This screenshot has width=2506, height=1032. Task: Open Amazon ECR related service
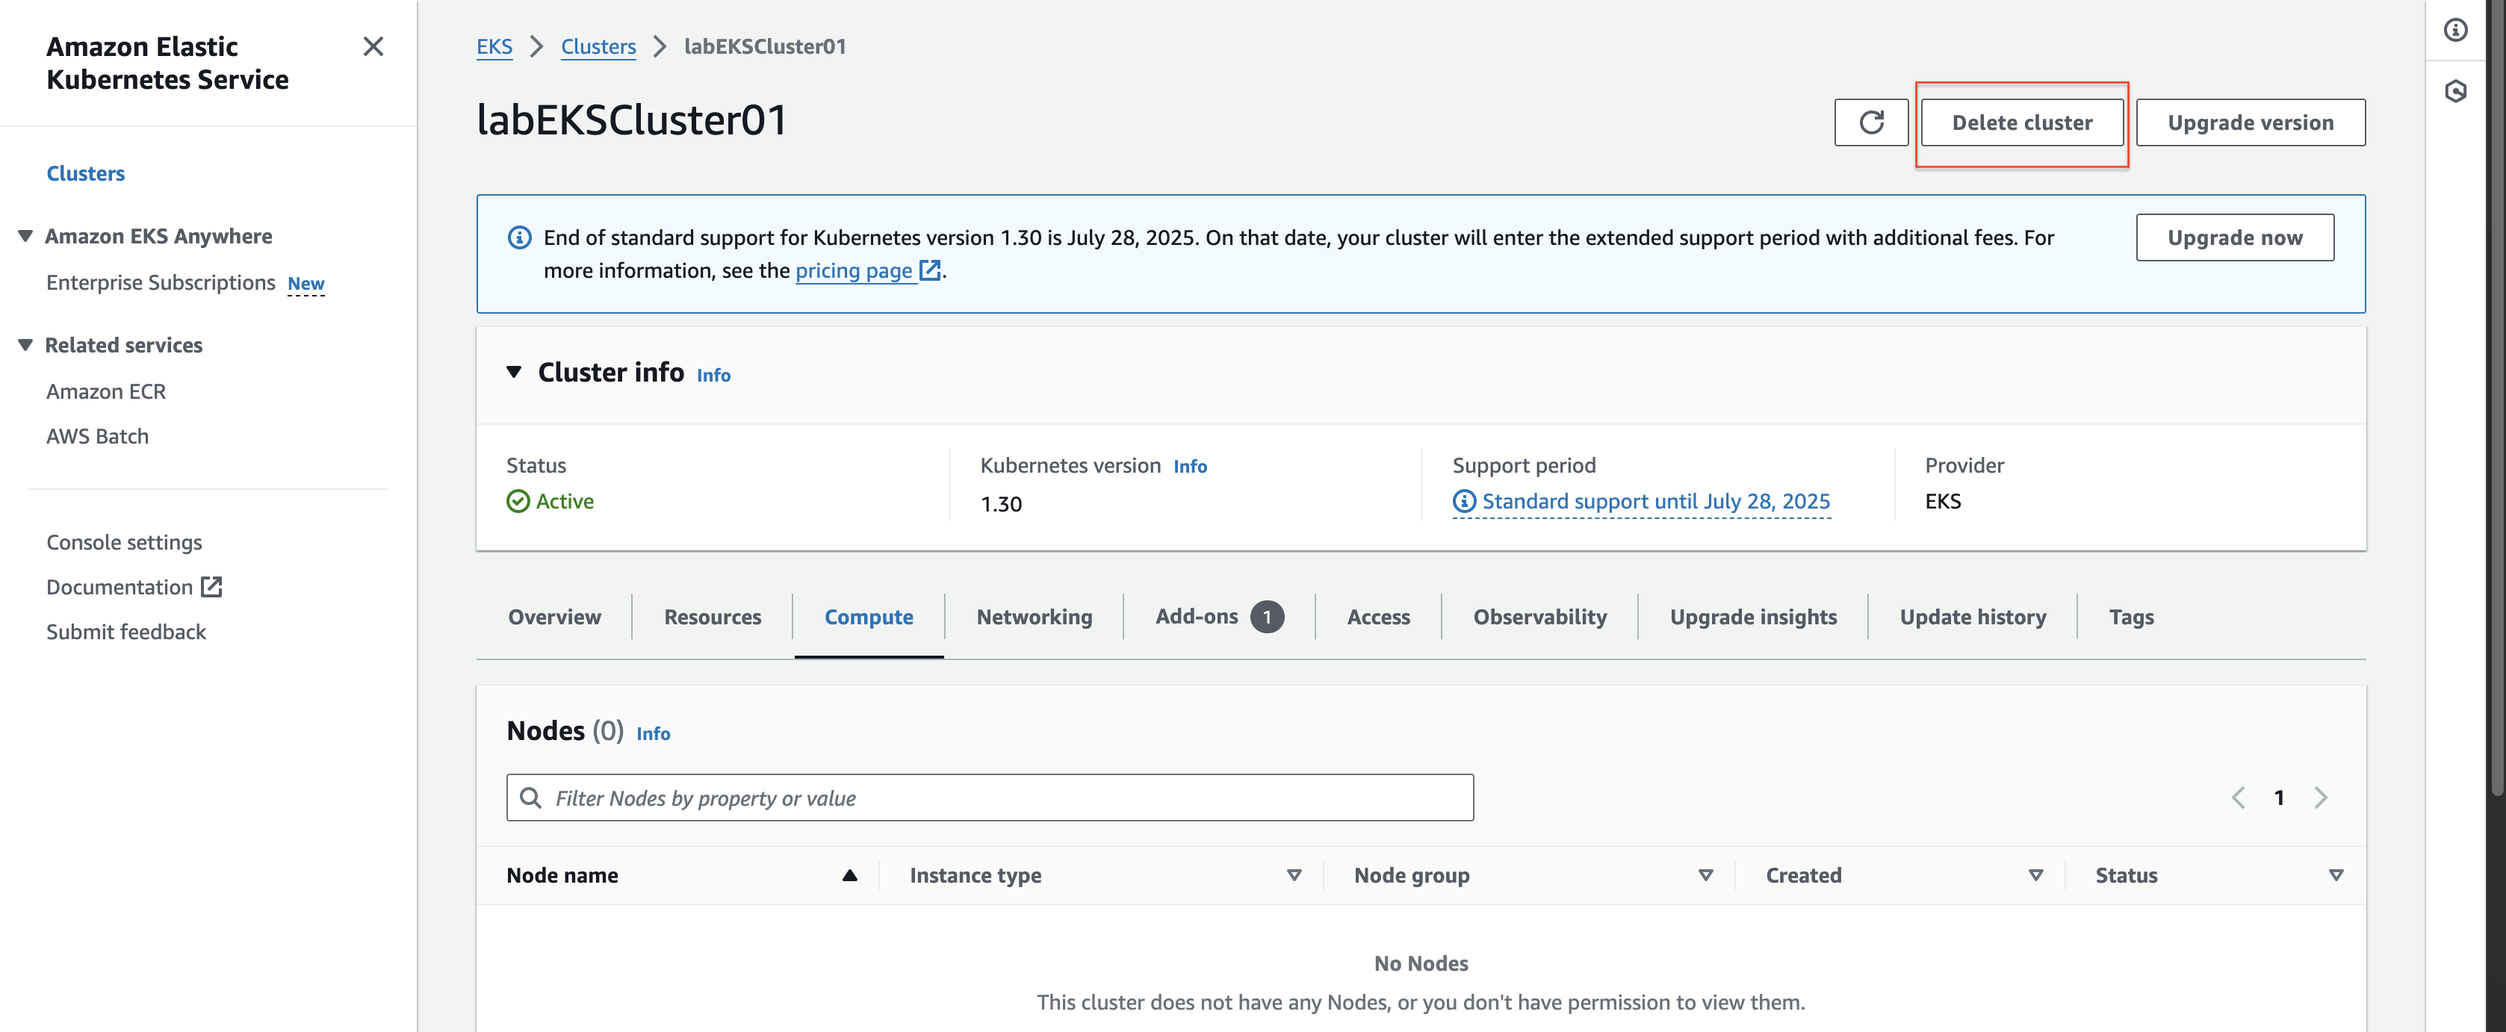click(106, 391)
